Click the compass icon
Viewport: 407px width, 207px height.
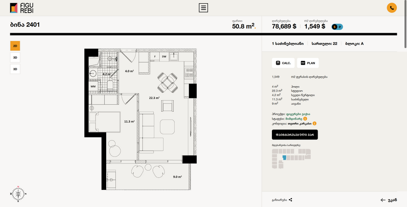pyautogui.click(x=18, y=194)
